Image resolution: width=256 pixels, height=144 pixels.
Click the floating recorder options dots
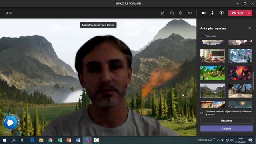coord(18,121)
